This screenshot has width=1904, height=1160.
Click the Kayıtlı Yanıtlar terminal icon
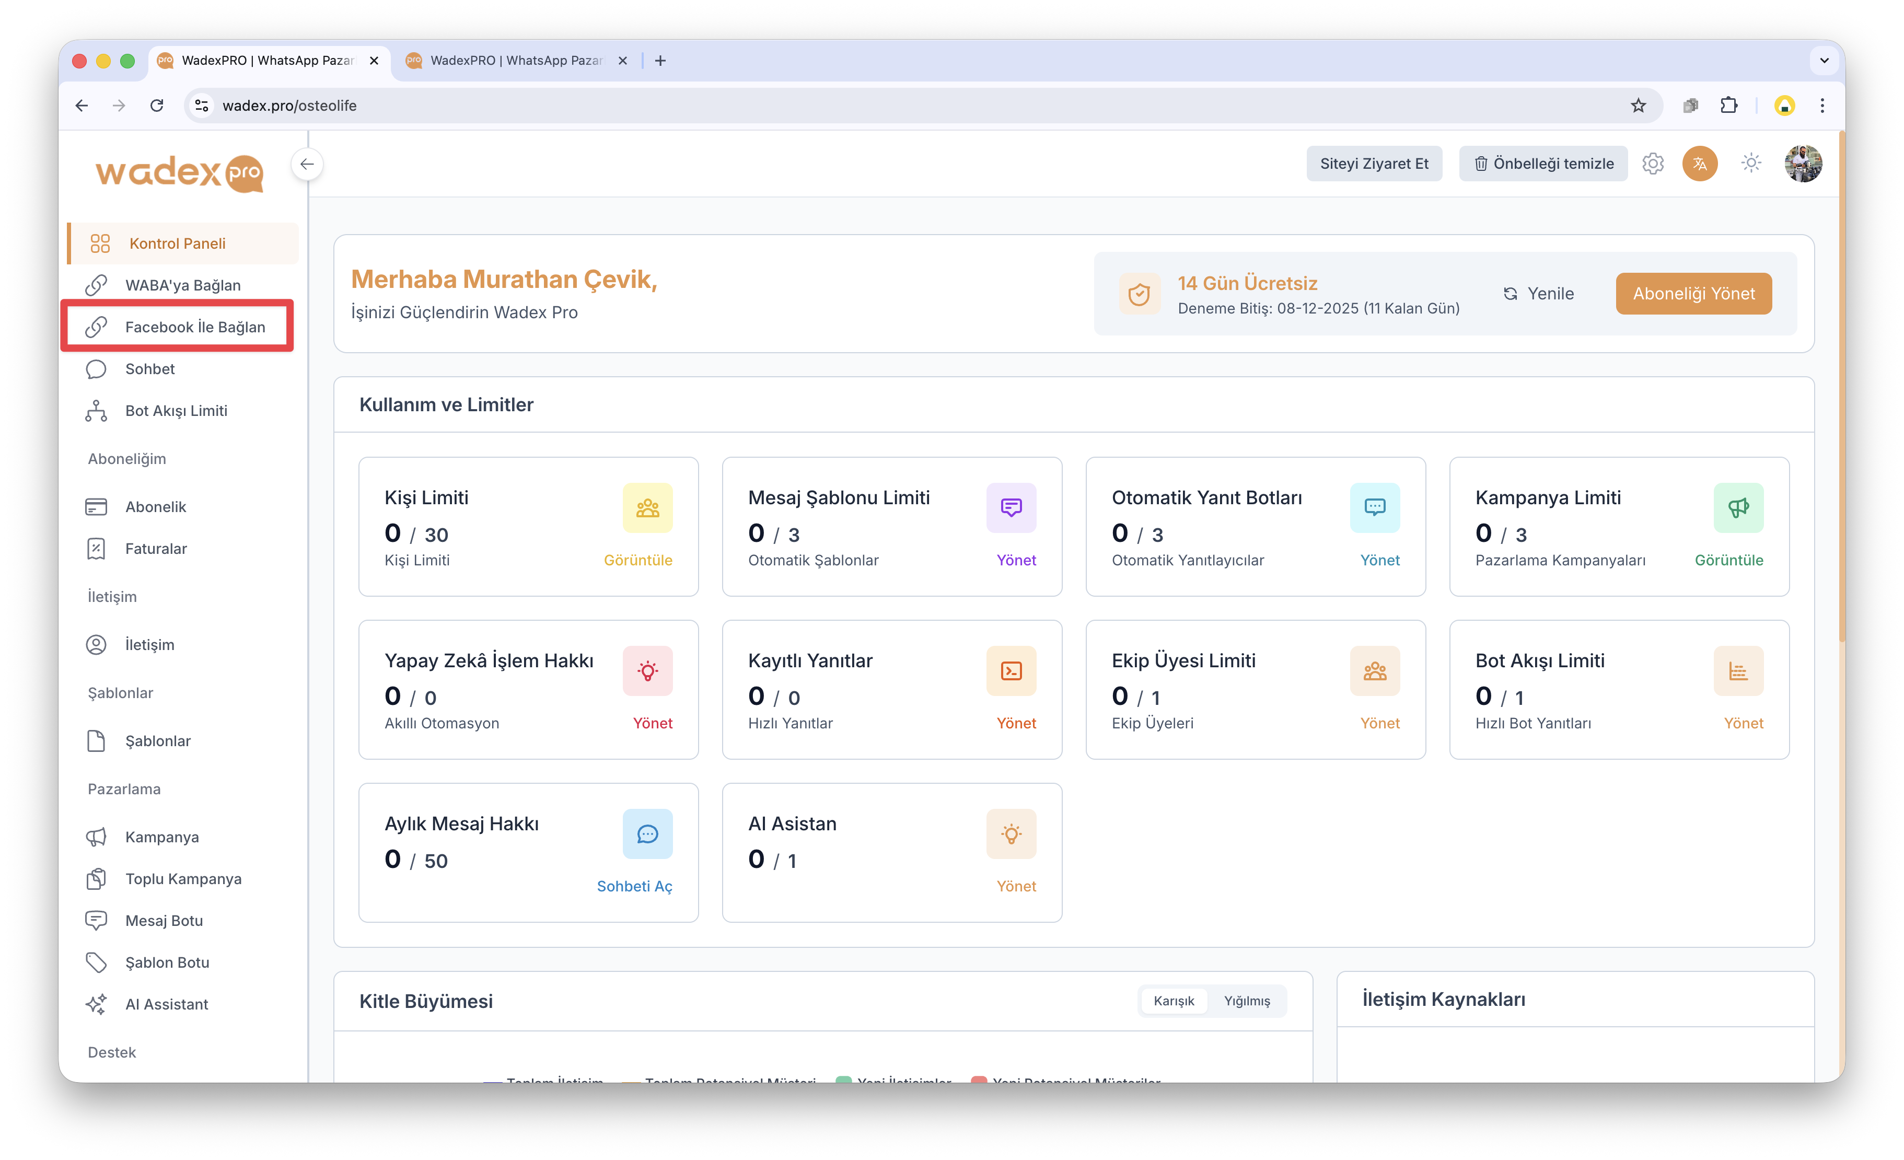(1011, 671)
